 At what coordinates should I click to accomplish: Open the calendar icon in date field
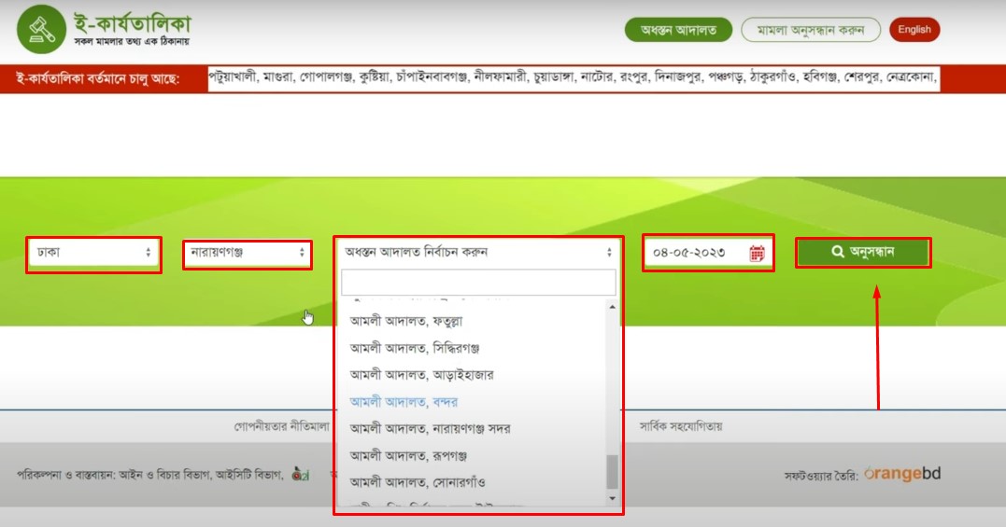pos(757,253)
